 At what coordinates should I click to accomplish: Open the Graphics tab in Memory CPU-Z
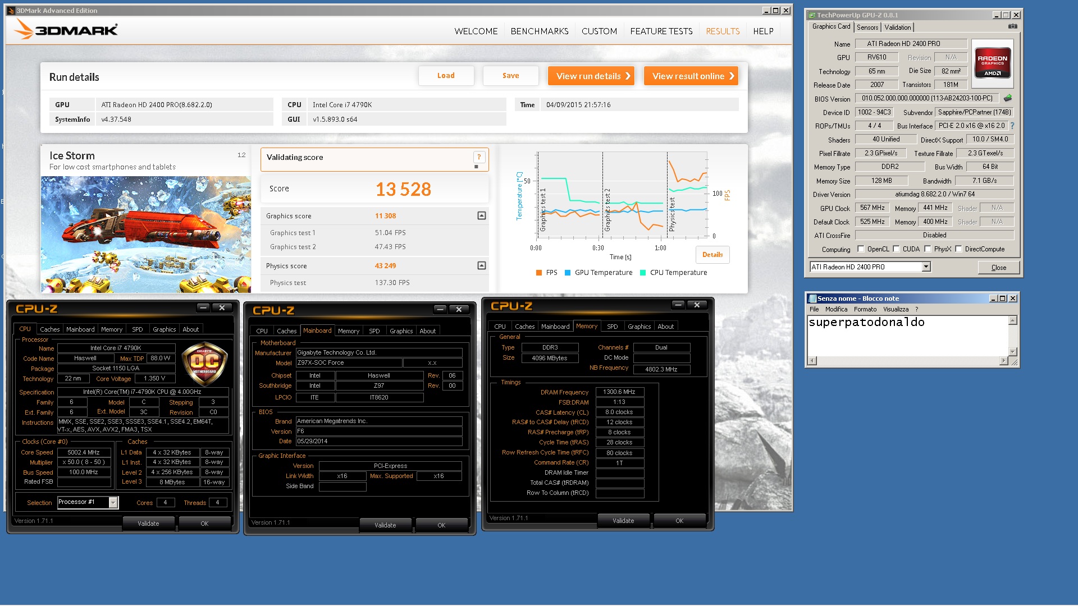click(639, 327)
